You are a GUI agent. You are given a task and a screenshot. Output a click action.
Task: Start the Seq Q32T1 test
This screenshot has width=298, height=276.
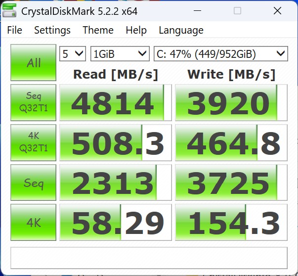(34, 103)
